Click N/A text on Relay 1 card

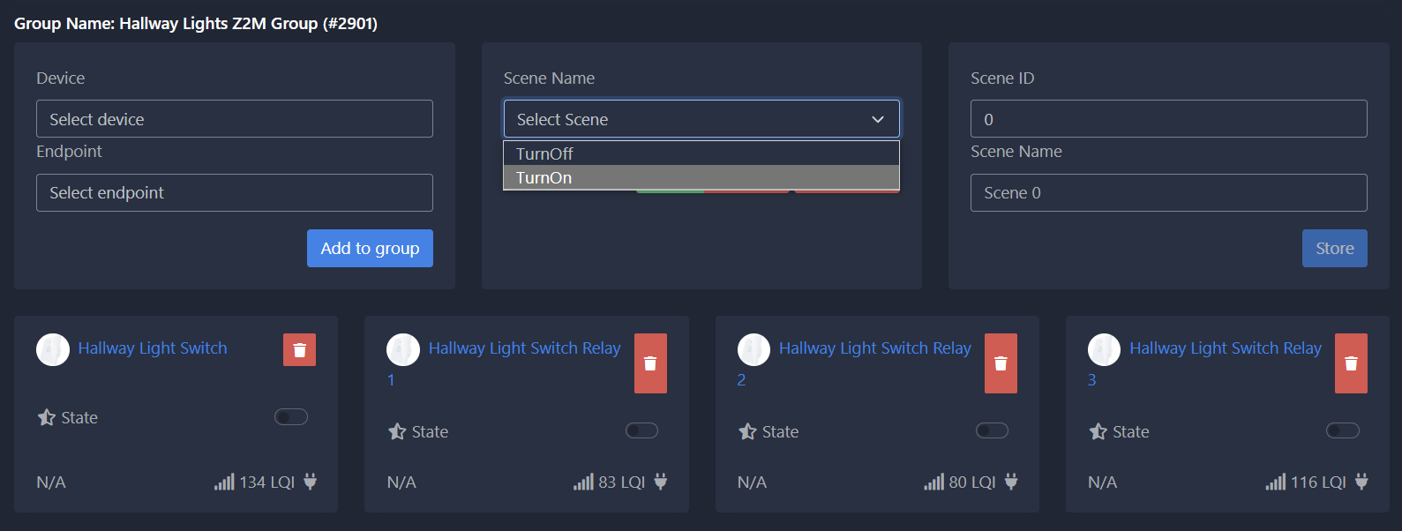click(401, 482)
